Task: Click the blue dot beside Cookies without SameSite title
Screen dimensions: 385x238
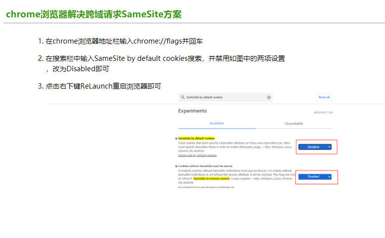Action: [x=176, y=166]
